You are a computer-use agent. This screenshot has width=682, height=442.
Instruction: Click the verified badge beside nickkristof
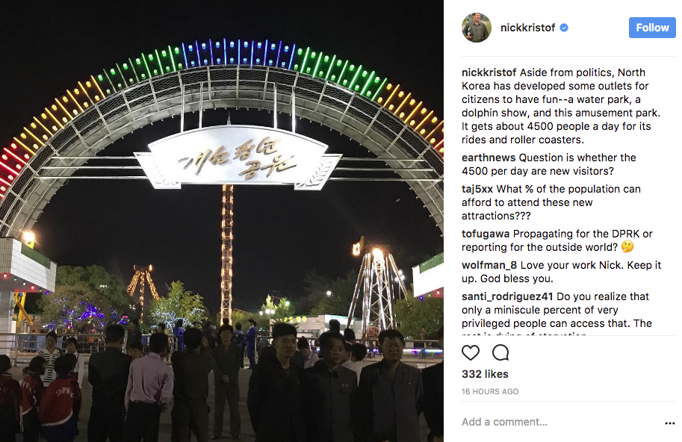564,28
